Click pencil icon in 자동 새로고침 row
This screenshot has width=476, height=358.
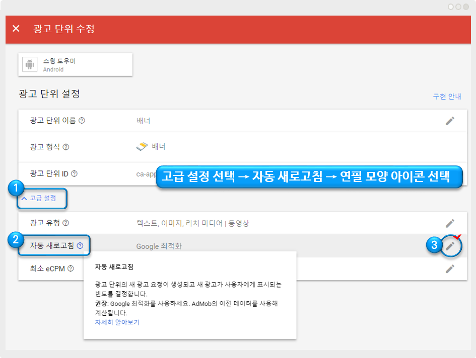452,246
